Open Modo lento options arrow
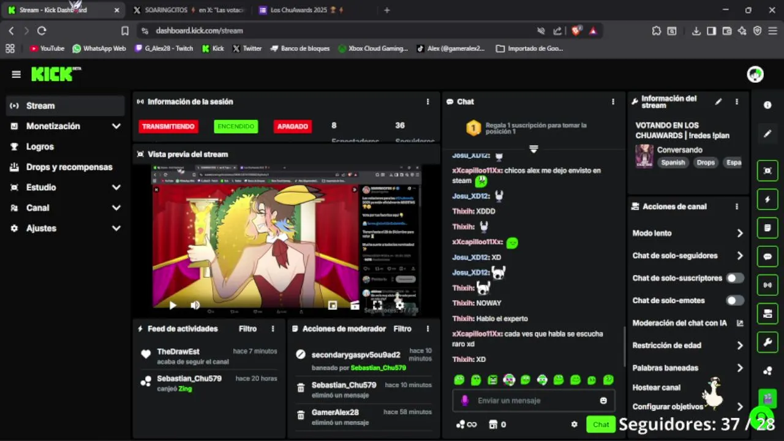This screenshot has width=784, height=441. tap(740, 233)
